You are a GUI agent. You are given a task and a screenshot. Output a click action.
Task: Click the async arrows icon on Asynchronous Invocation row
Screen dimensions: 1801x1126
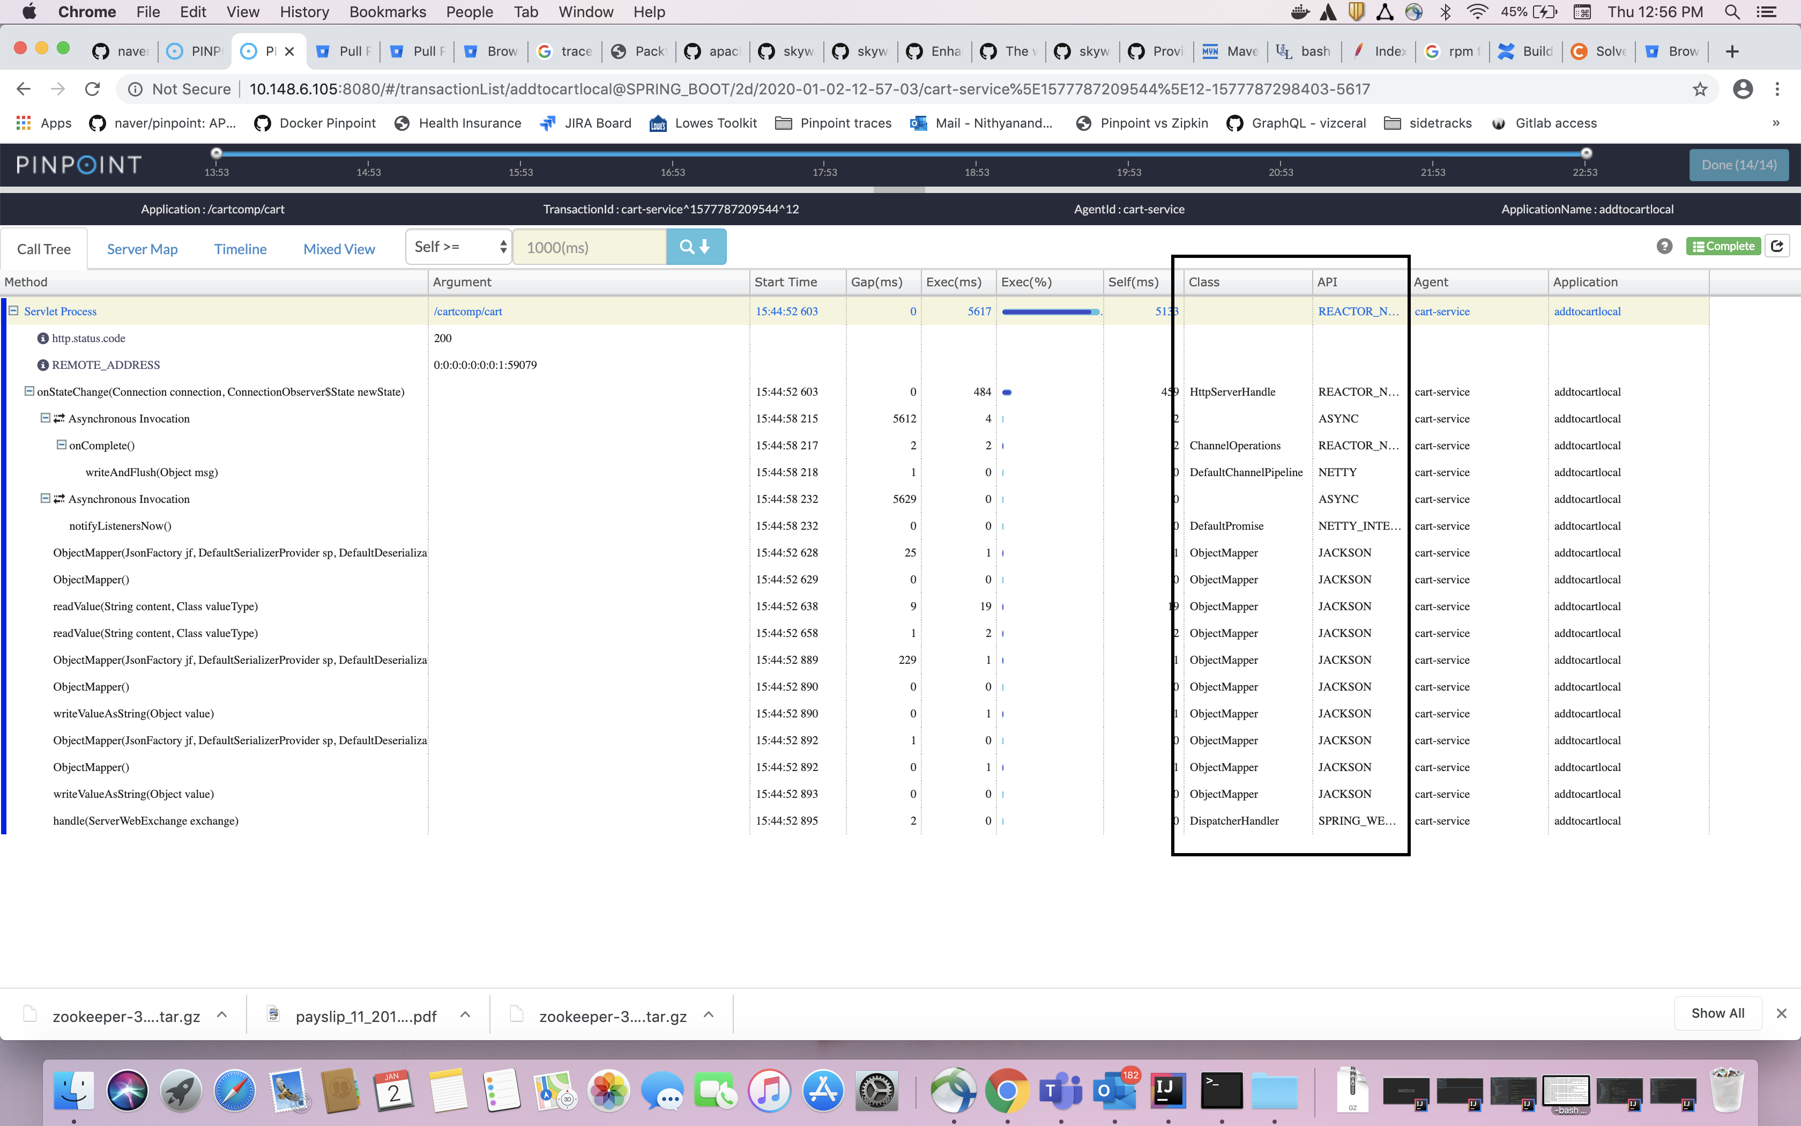coord(59,419)
